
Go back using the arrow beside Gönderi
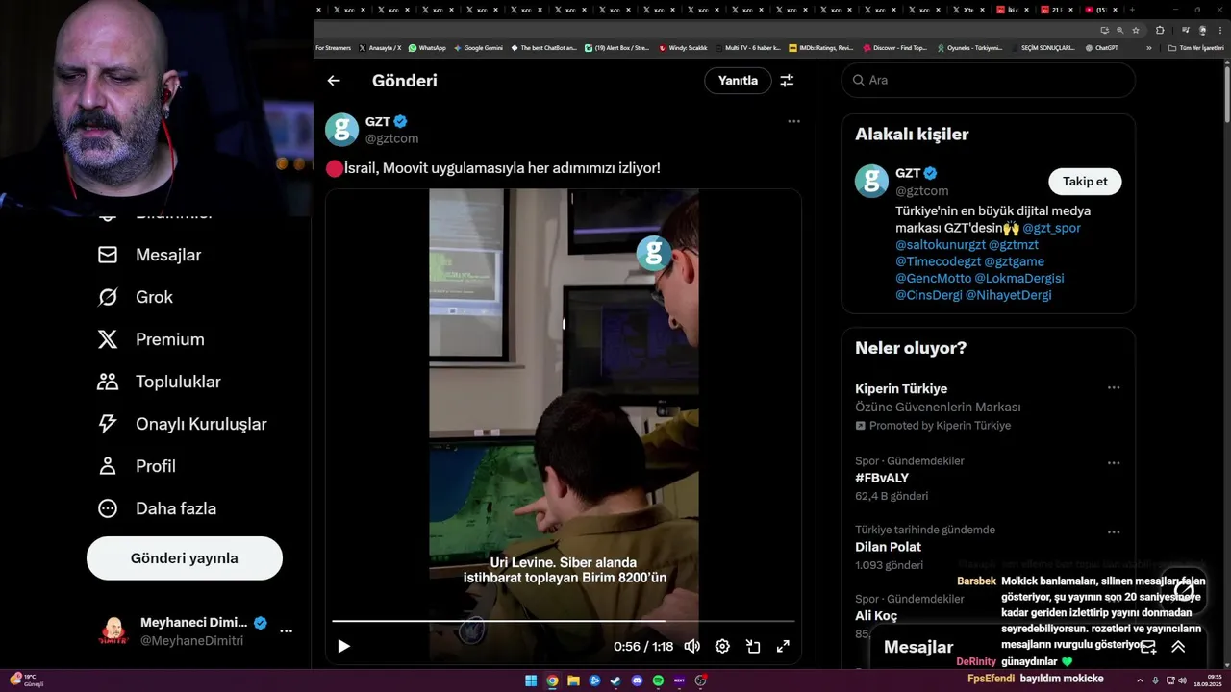[x=334, y=81]
